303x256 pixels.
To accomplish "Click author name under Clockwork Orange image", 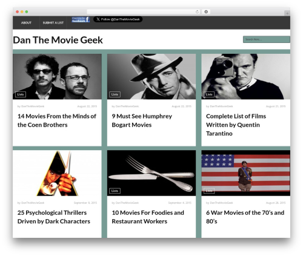I will point(33,203).
